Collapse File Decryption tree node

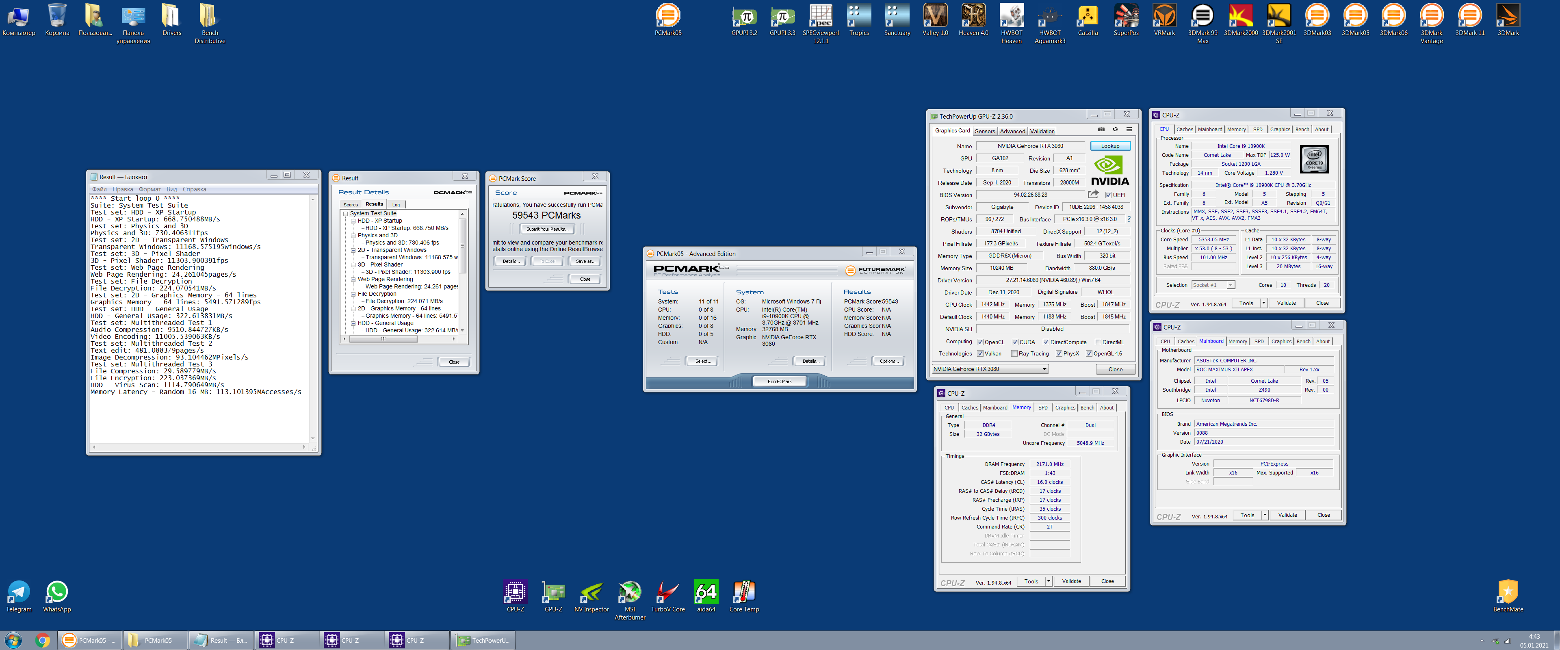[353, 294]
